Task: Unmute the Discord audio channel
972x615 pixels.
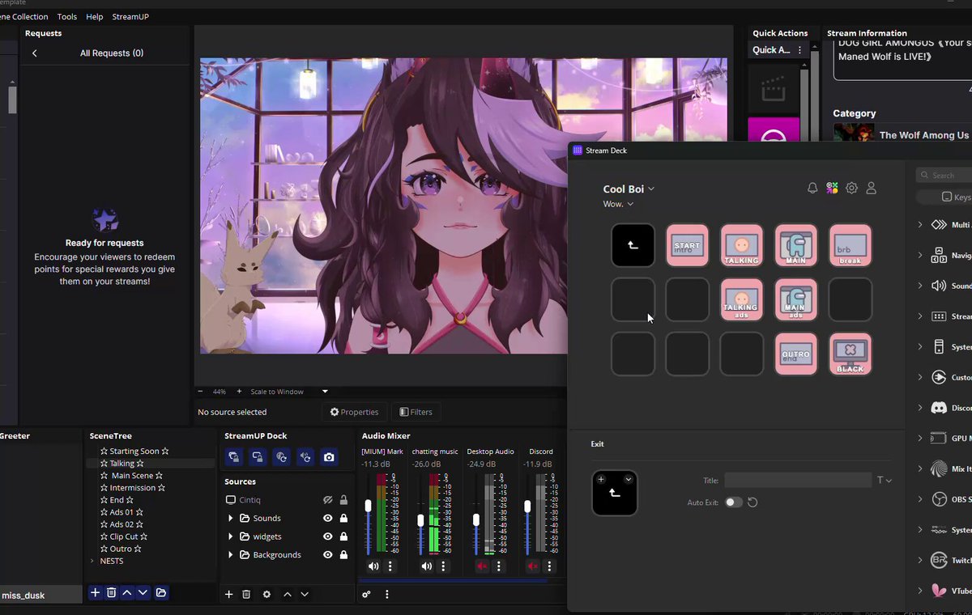Action: [532, 566]
